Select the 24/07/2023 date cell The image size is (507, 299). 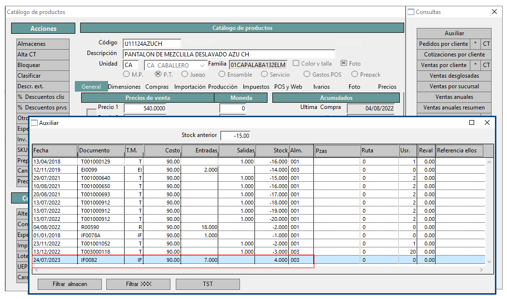(55, 260)
